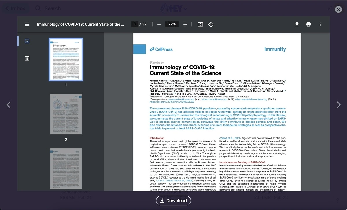
Task: Zoom in with the plus button
Action: (x=185, y=24)
